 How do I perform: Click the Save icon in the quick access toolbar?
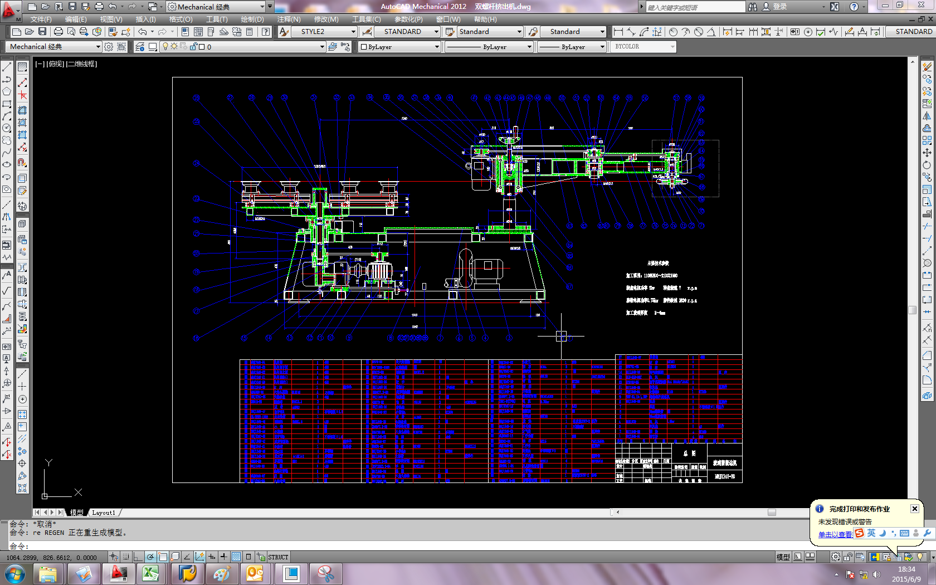pyautogui.click(x=72, y=7)
